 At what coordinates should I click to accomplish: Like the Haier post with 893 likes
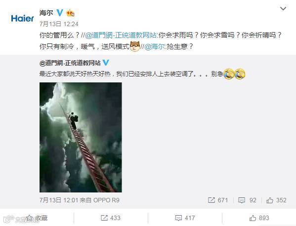click(x=259, y=218)
